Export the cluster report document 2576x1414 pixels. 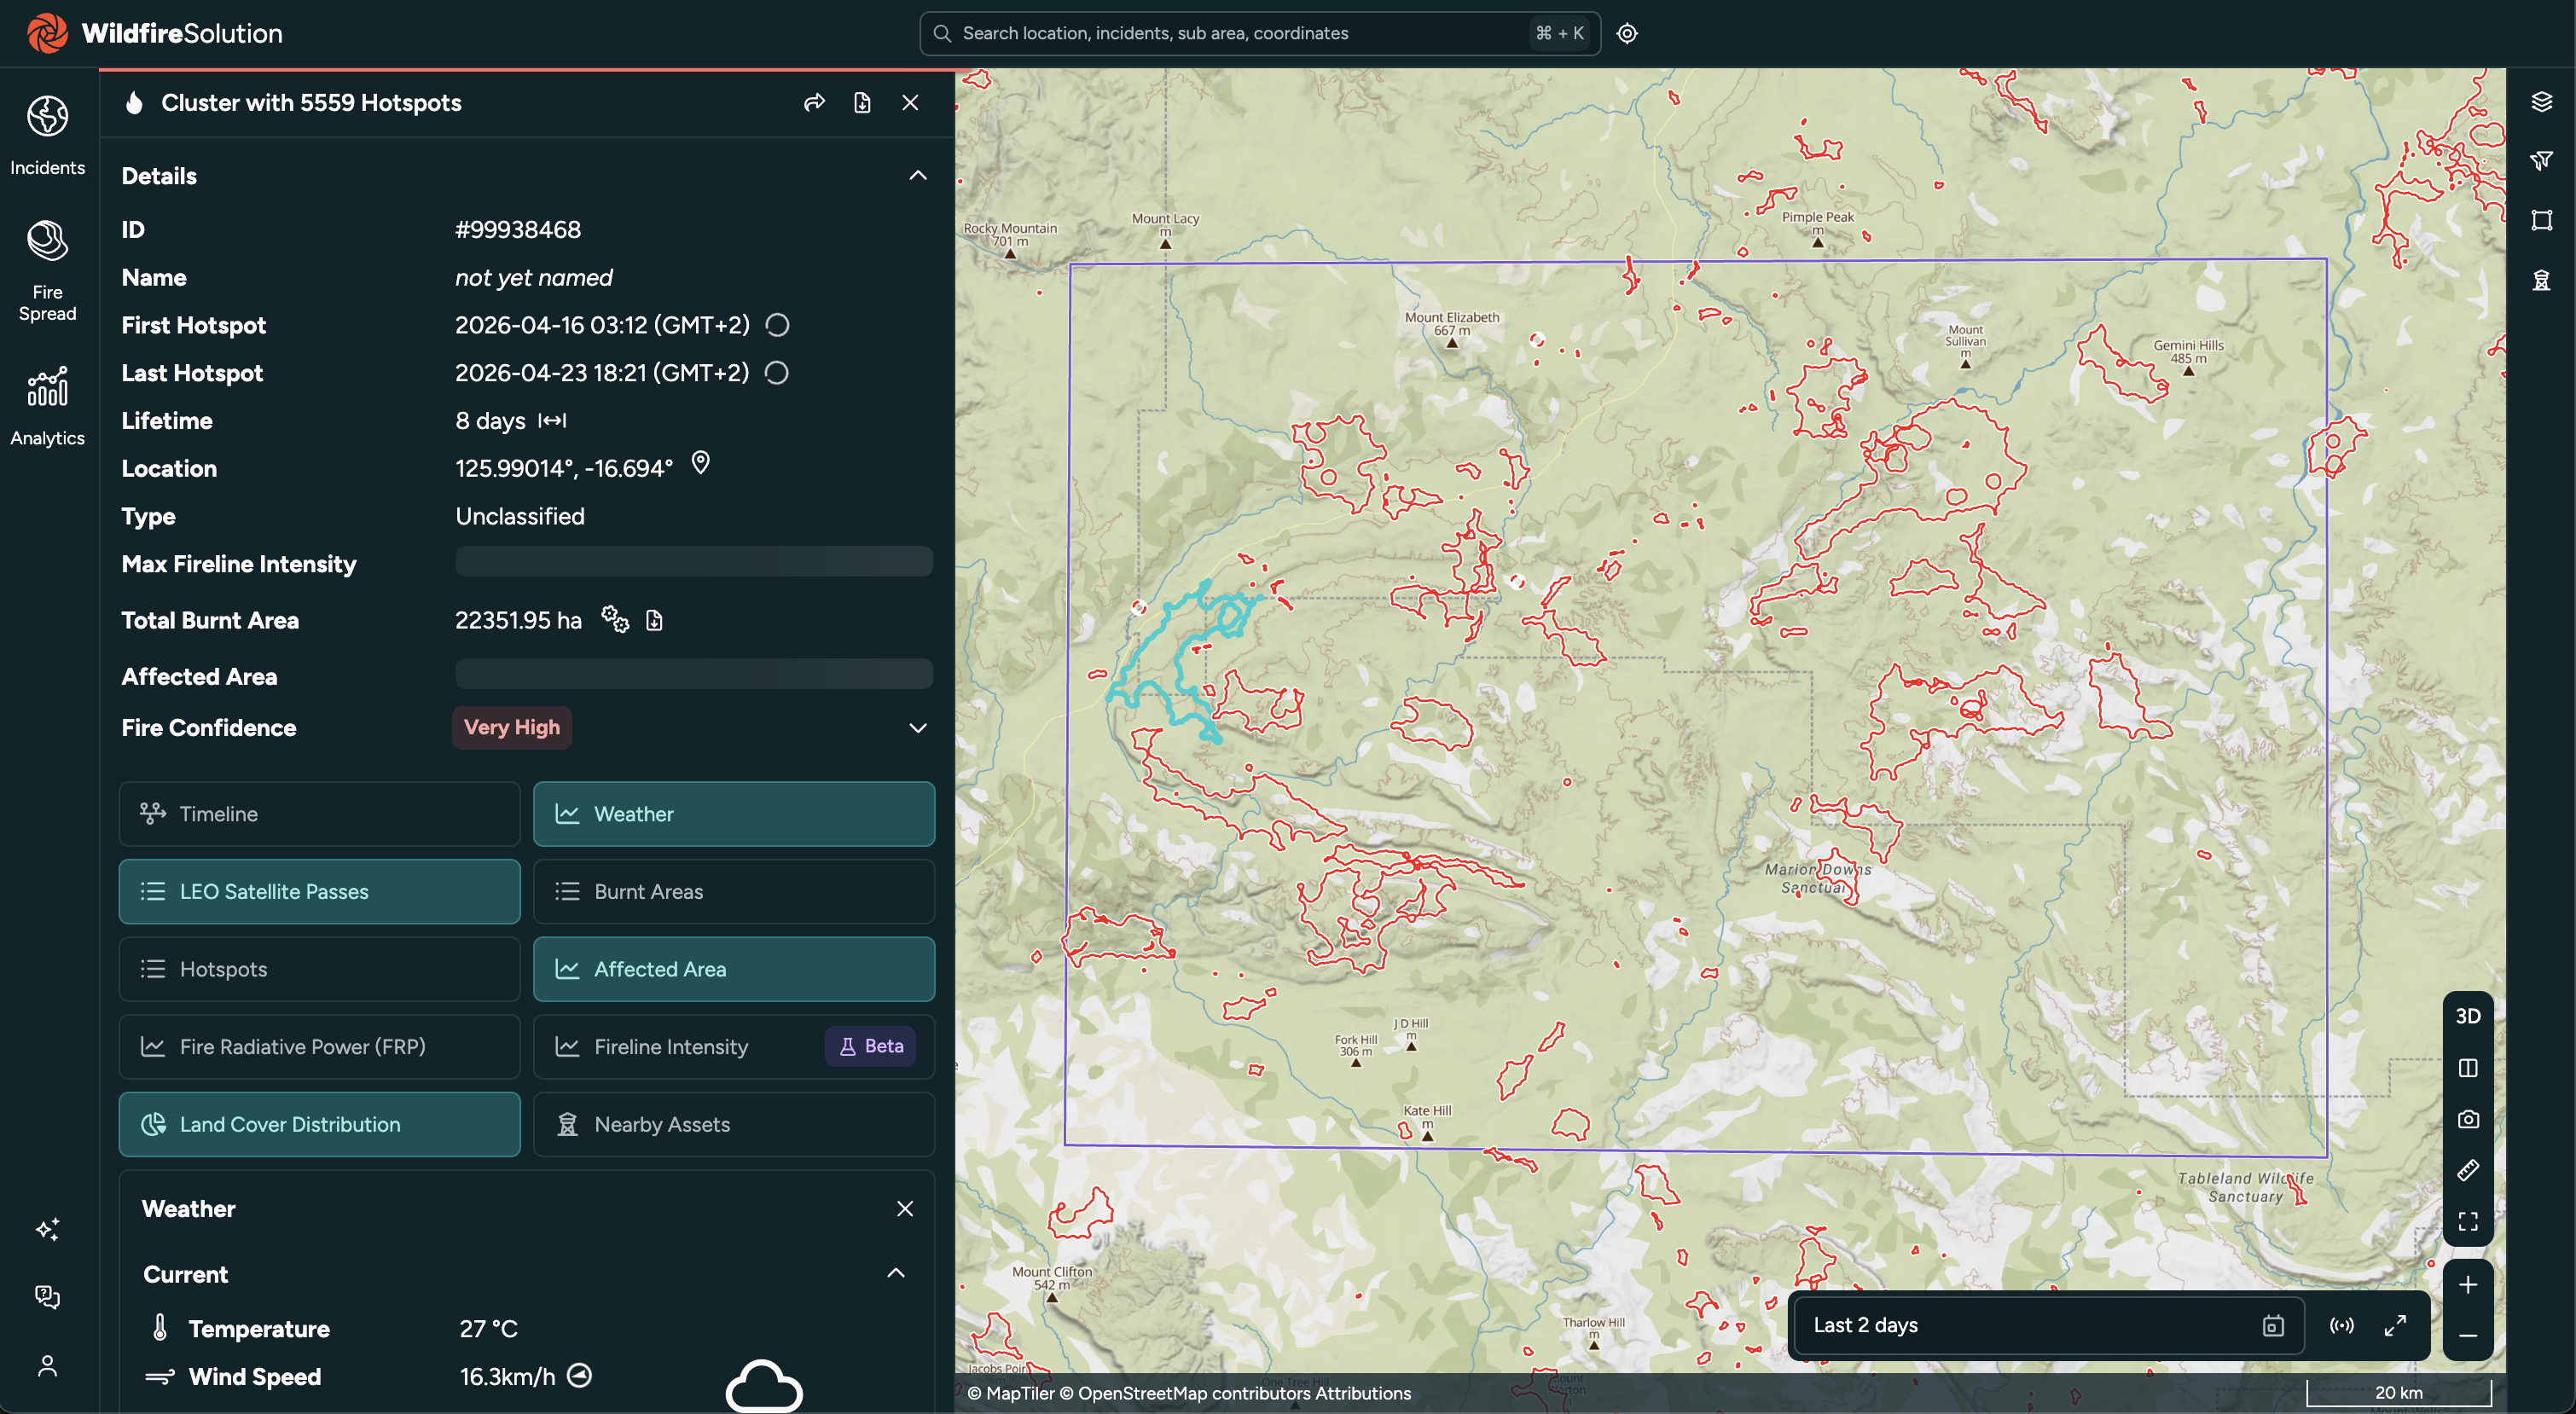(x=862, y=103)
